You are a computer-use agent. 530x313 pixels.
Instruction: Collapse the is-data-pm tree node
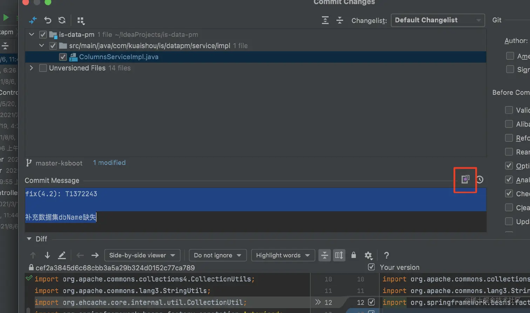[32, 34]
